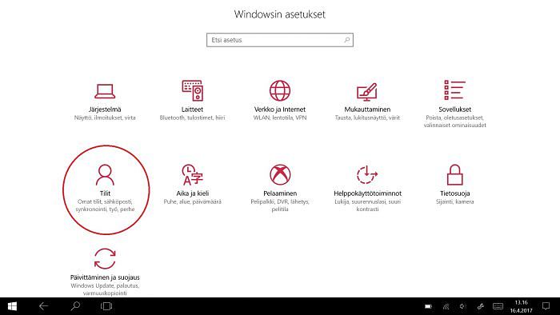
Task: Click the Windowsin asetukset heading
Action: coord(280,14)
